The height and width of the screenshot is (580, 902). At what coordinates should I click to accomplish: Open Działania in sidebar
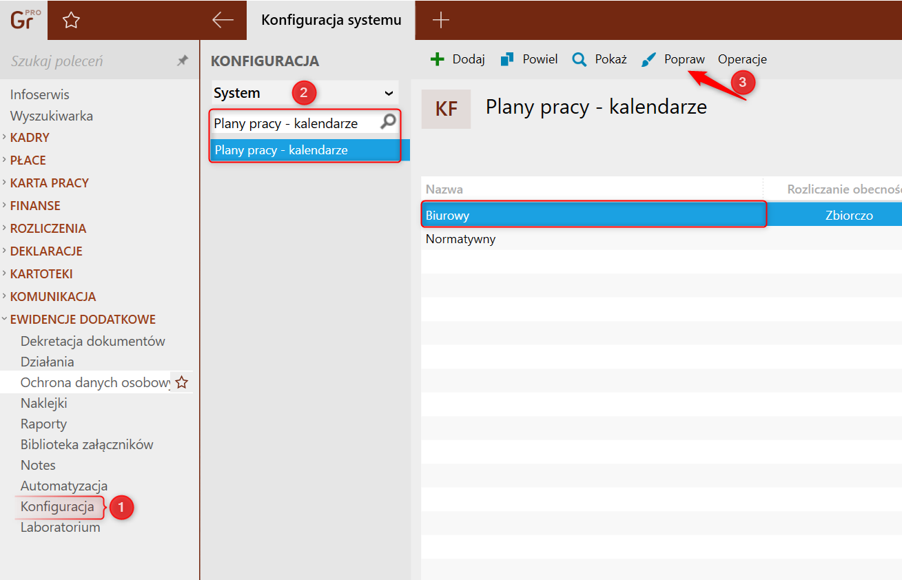[x=48, y=362]
